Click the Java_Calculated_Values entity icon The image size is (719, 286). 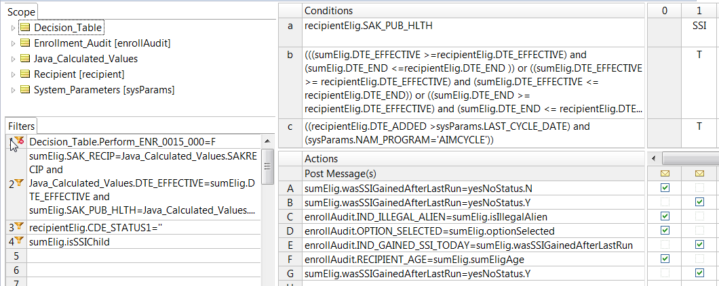pos(25,59)
